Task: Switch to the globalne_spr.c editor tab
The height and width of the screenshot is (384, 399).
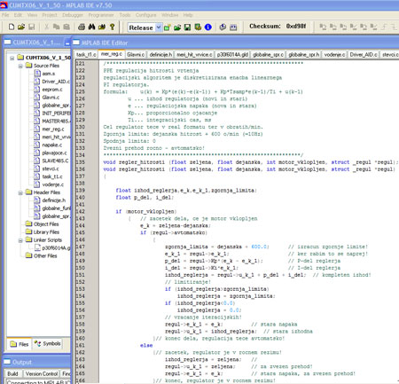Action: (269, 55)
